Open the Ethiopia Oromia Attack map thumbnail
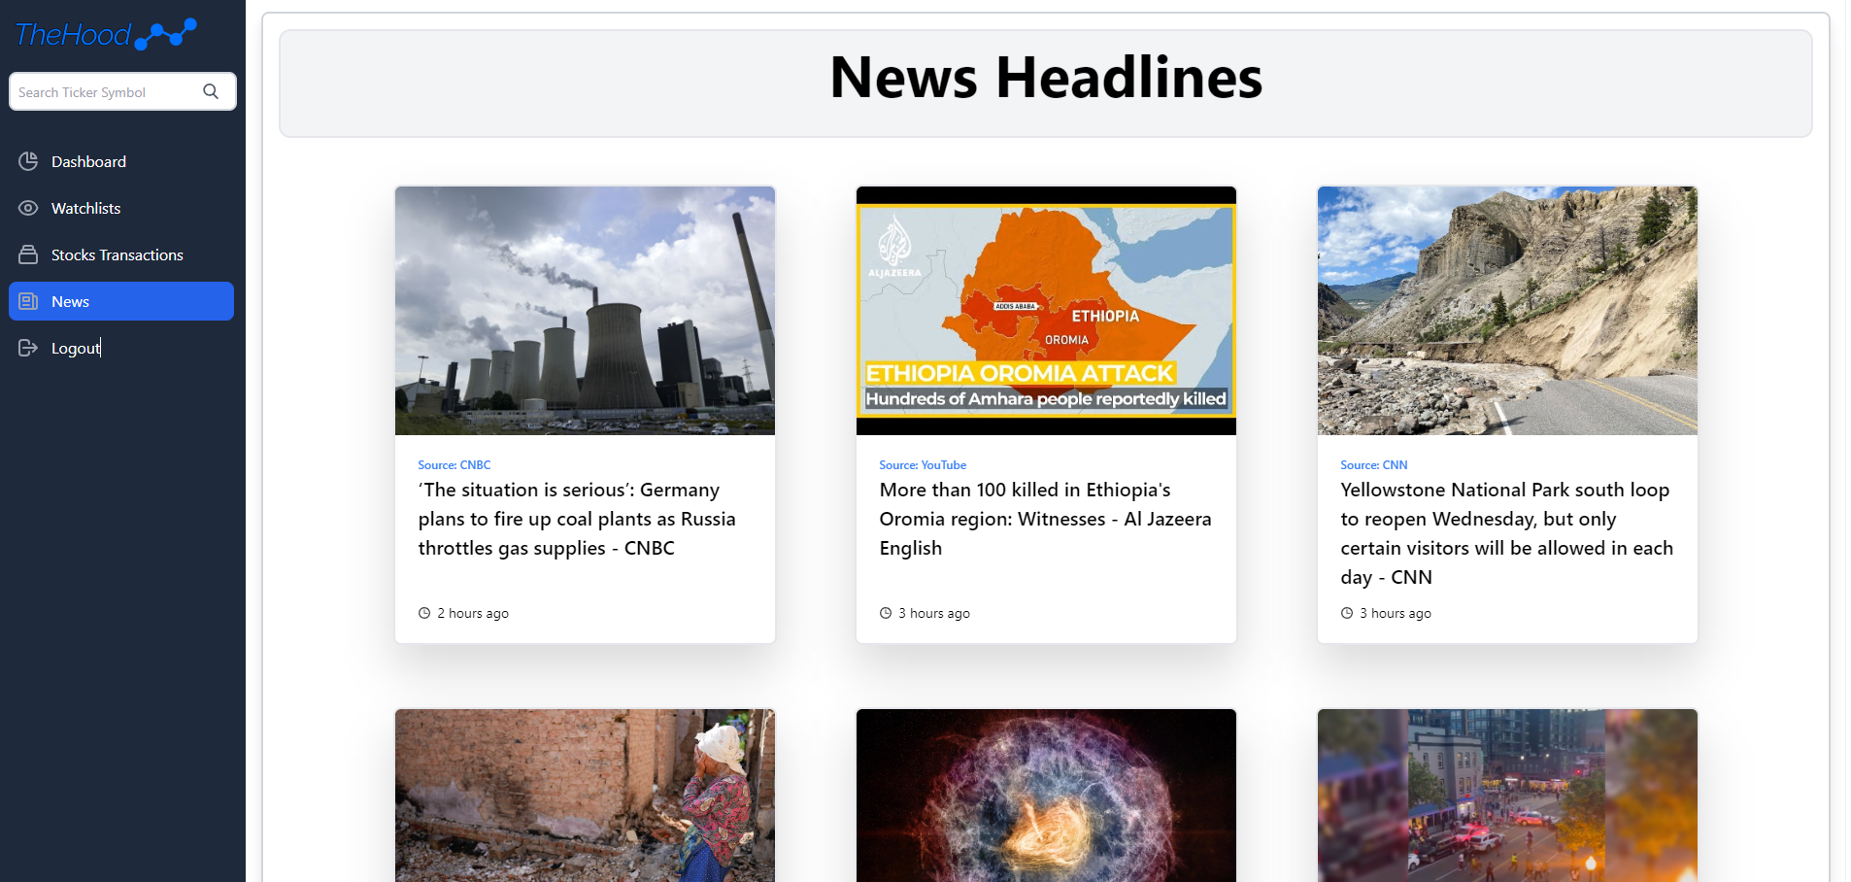1851x882 pixels. pos(1046,311)
